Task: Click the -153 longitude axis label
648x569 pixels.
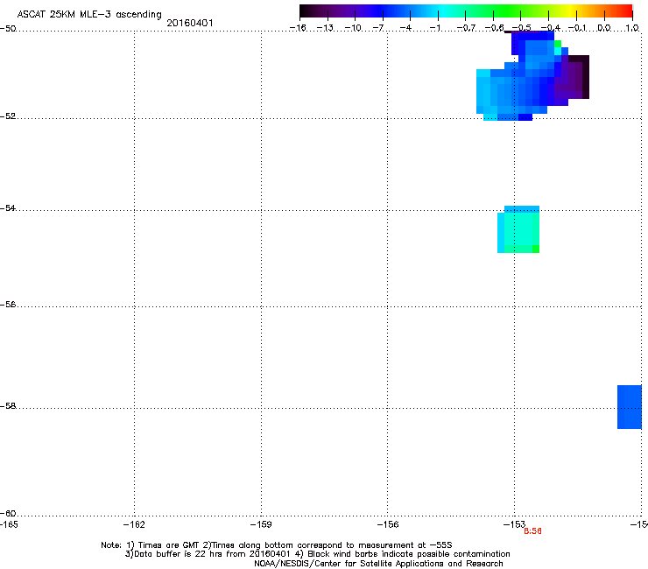Action: pyautogui.click(x=514, y=524)
